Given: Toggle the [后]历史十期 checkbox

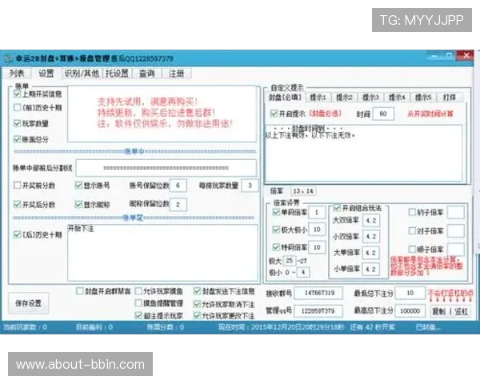Looking at the screenshot, I should pos(17,235).
